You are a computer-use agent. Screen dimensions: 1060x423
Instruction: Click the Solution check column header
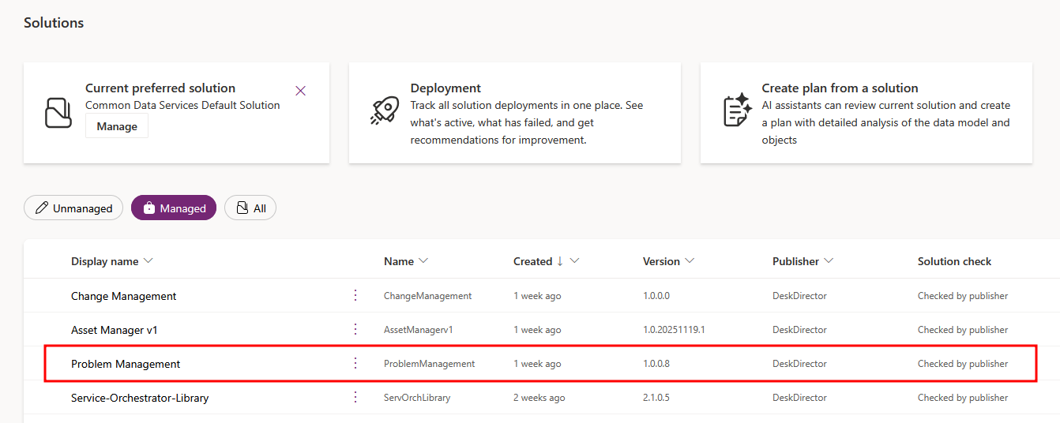tap(954, 261)
